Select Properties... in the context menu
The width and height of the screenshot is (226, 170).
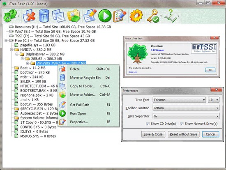click(89, 122)
